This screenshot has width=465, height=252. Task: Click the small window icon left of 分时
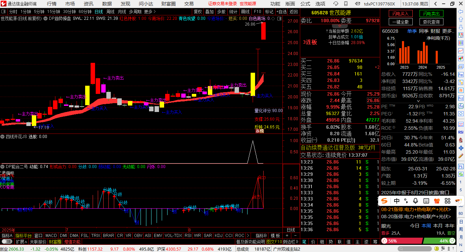pos(3,11)
